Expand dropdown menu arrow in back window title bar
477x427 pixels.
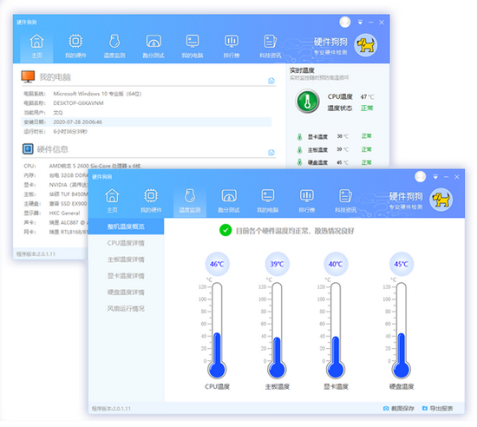[x=360, y=23]
